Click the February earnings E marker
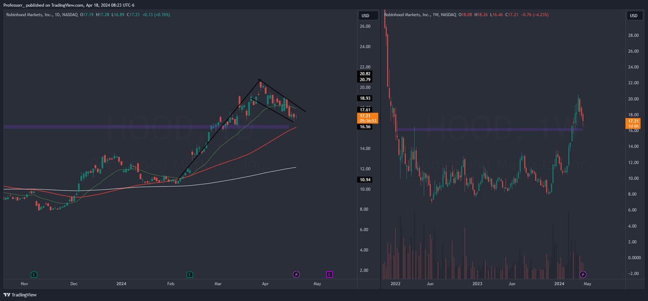 pos(190,274)
